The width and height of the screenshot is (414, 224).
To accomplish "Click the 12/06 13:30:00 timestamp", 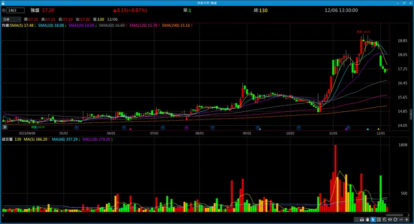I will [x=341, y=10].
